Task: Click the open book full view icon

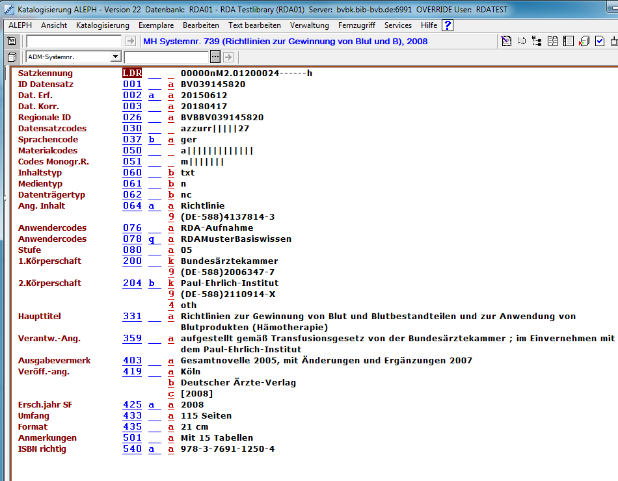Action: click(x=553, y=41)
